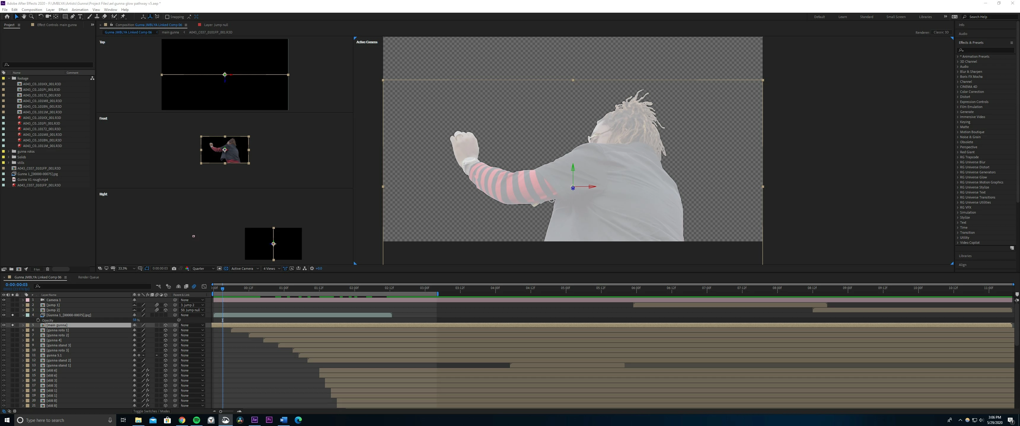Click Toggle Switches / Modes button

click(x=151, y=411)
